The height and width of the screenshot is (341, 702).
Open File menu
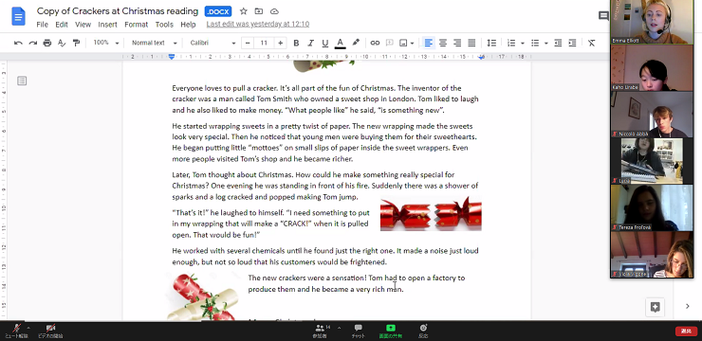click(x=42, y=25)
